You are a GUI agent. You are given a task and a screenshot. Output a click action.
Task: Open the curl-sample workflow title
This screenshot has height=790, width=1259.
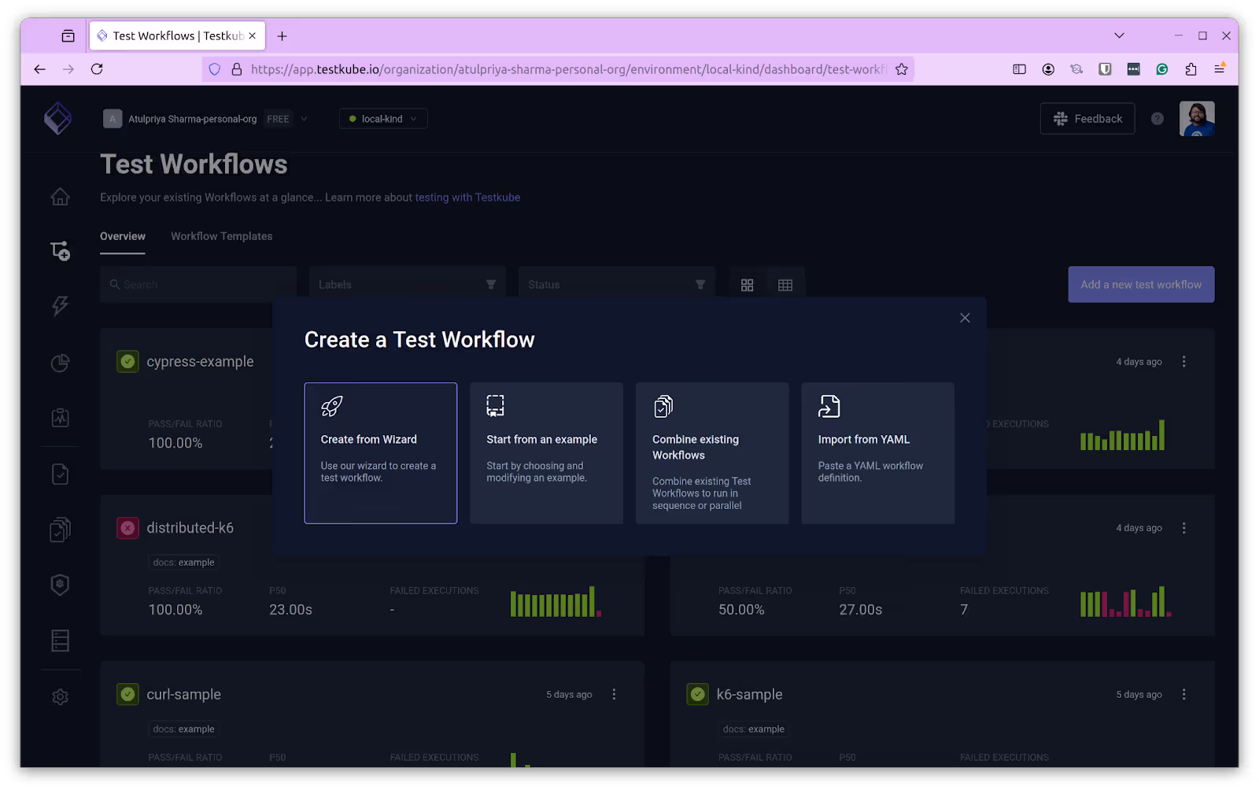click(x=183, y=695)
